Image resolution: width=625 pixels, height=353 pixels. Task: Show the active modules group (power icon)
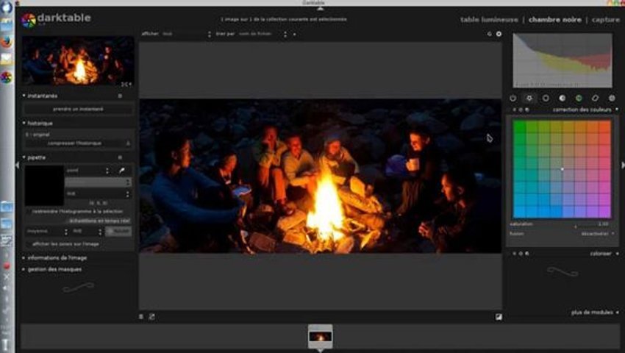pyautogui.click(x=512, y=98)
